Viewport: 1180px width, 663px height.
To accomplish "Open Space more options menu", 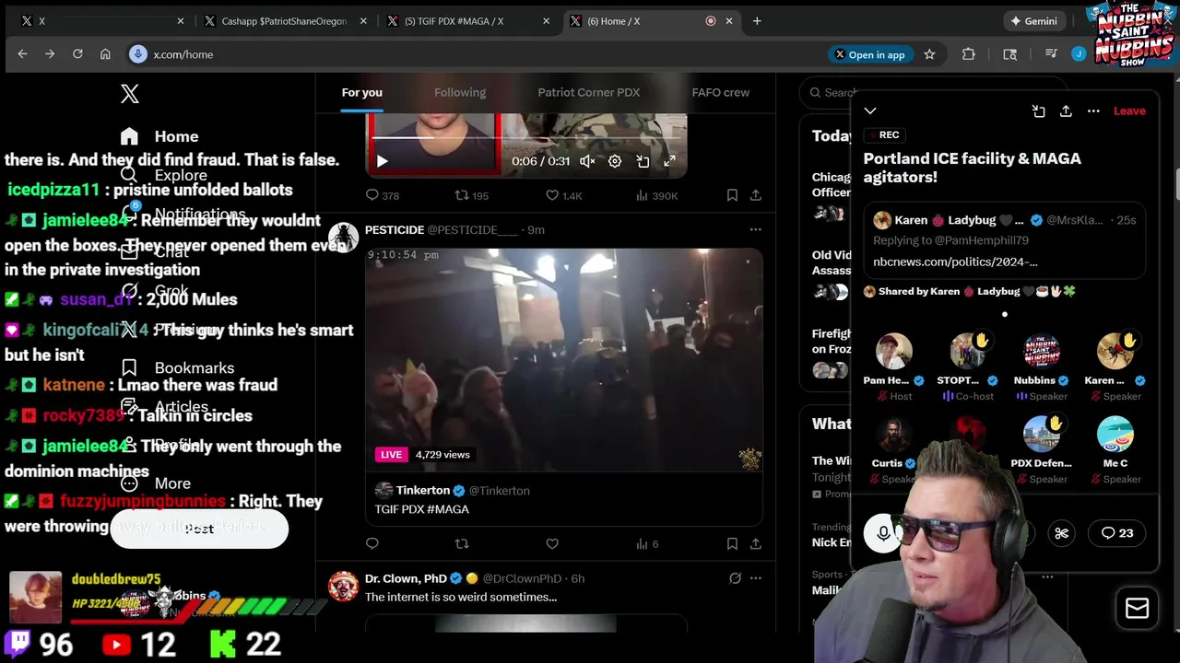I will [1093, 110].
